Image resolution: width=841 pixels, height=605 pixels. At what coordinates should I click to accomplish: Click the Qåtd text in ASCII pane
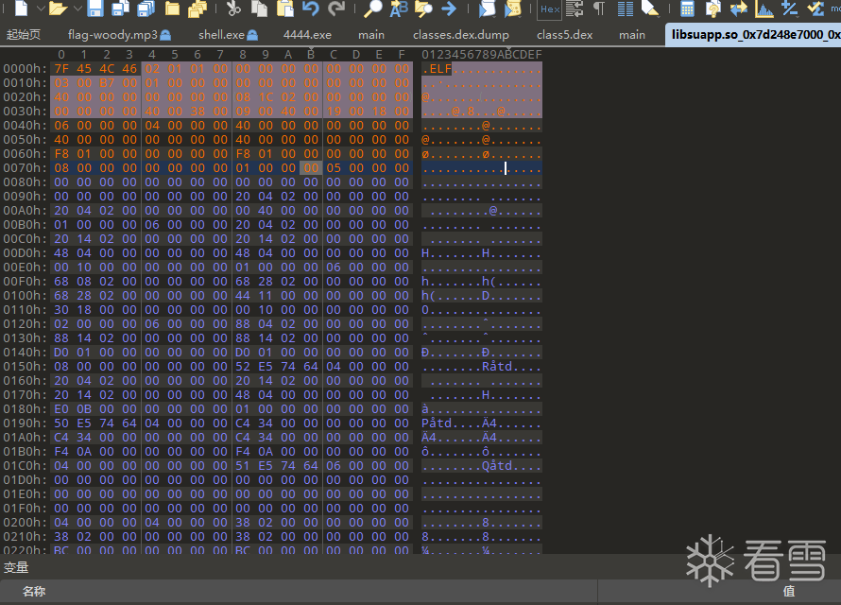tap(497, 465)
